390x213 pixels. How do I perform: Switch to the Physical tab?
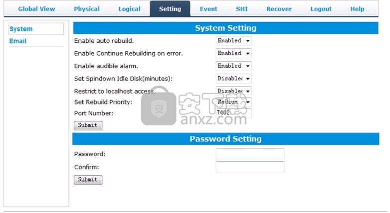point(87,9)
